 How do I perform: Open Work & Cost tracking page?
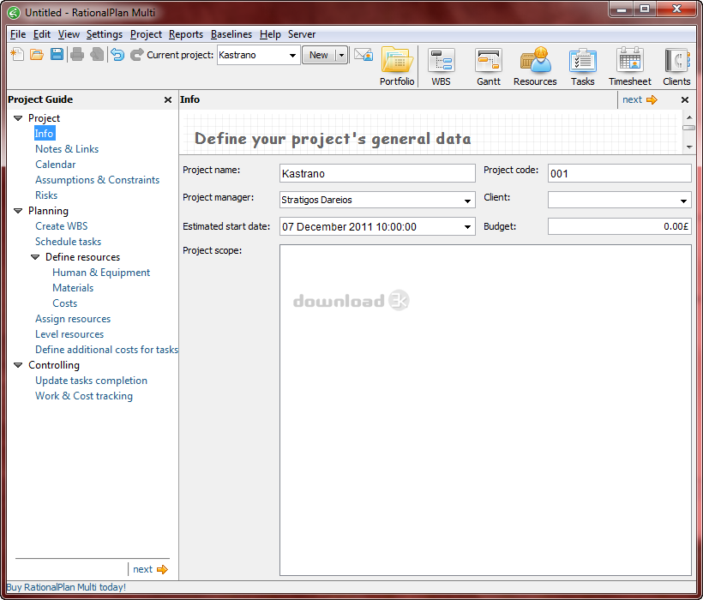[x=84, y=396]
